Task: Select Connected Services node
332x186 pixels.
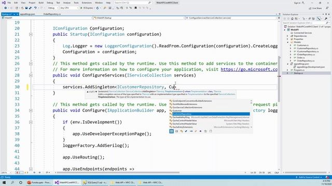Action: (x=303, y=33)
